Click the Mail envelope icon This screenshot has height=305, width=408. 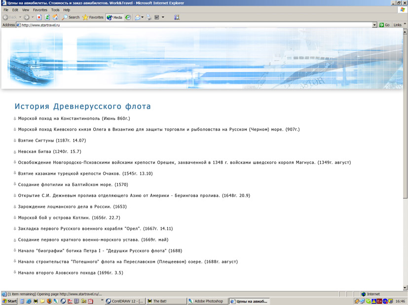coord(138,17)
